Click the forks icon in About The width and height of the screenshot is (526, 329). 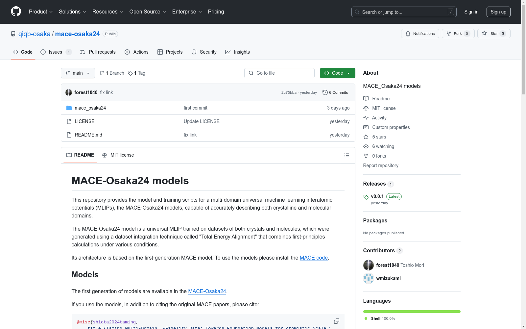coord(366,156)
